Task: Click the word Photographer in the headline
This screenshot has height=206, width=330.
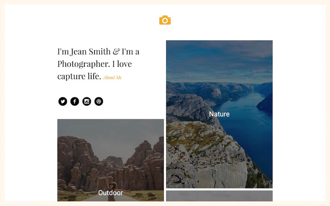Action: [84, 64]
